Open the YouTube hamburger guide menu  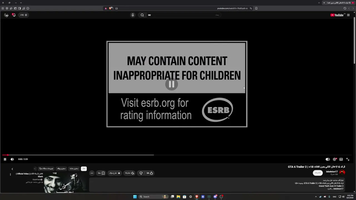click(348, 15)
